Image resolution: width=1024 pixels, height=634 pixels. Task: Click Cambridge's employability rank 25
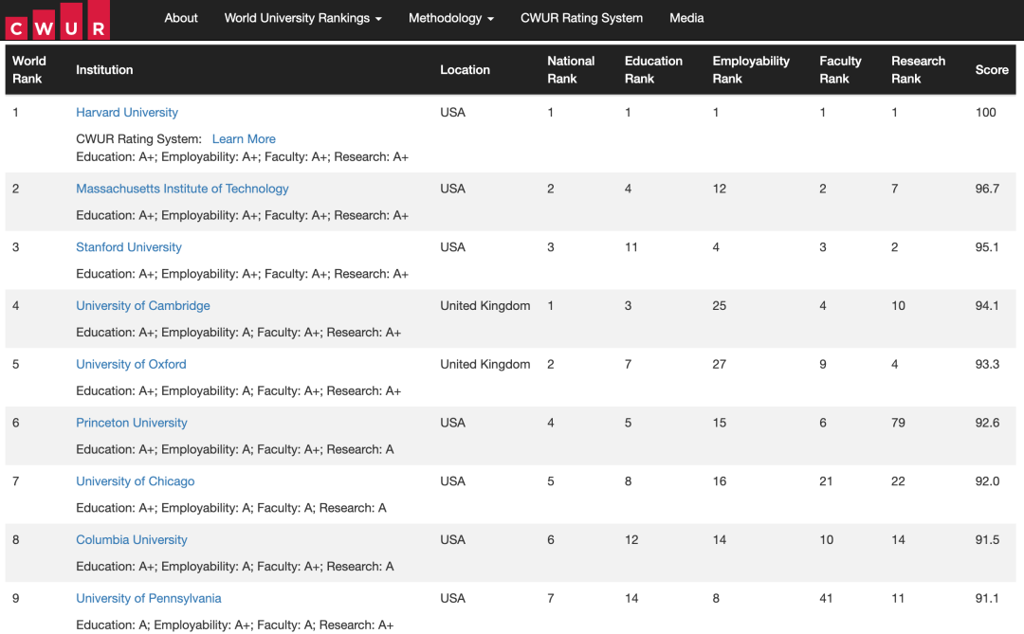719,305
